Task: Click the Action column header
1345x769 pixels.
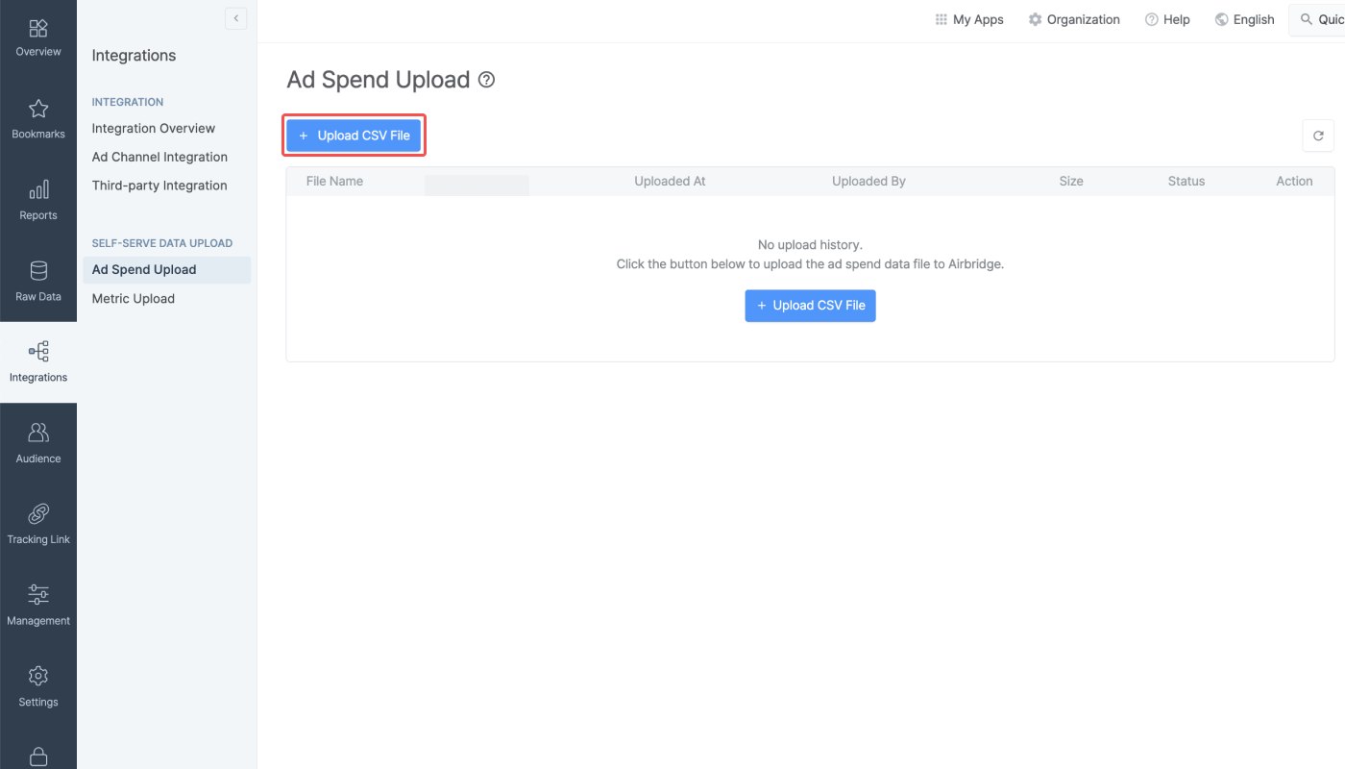Action: click(1294, 181)
